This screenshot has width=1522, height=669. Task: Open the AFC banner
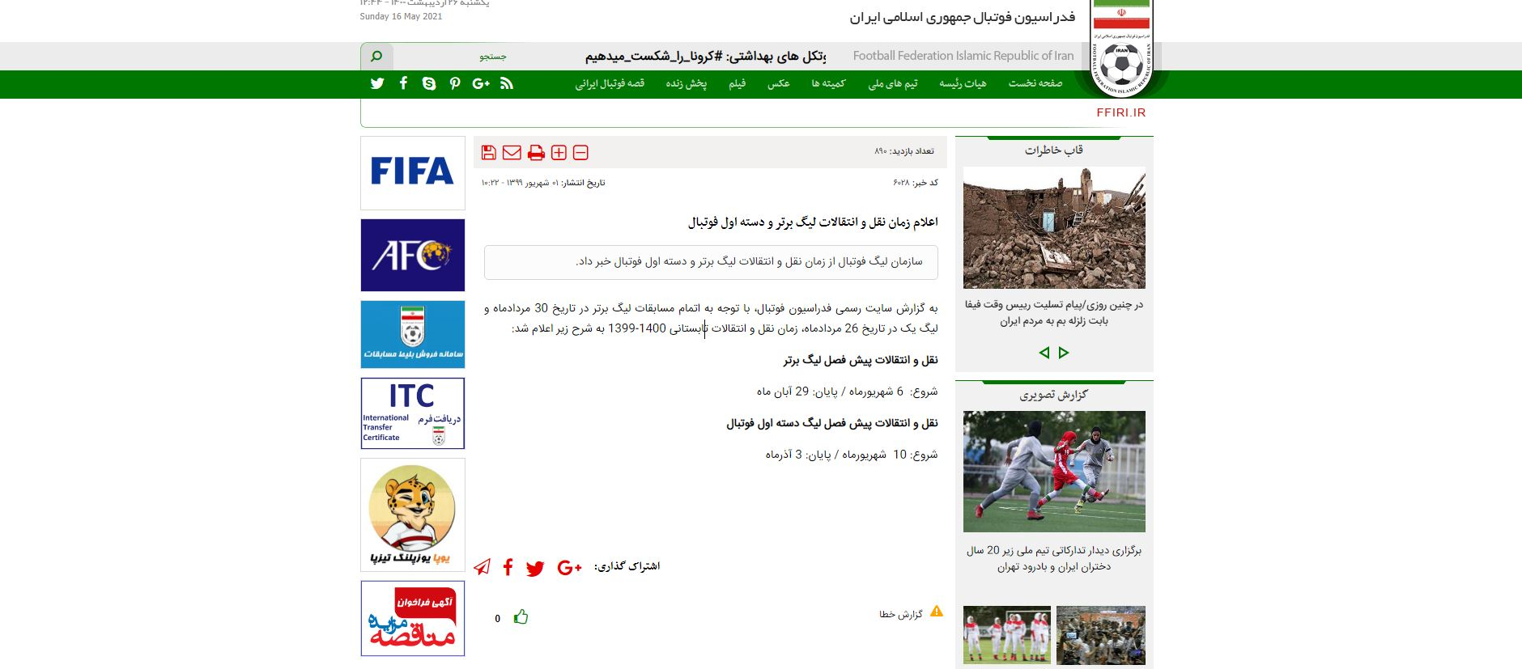413,255
